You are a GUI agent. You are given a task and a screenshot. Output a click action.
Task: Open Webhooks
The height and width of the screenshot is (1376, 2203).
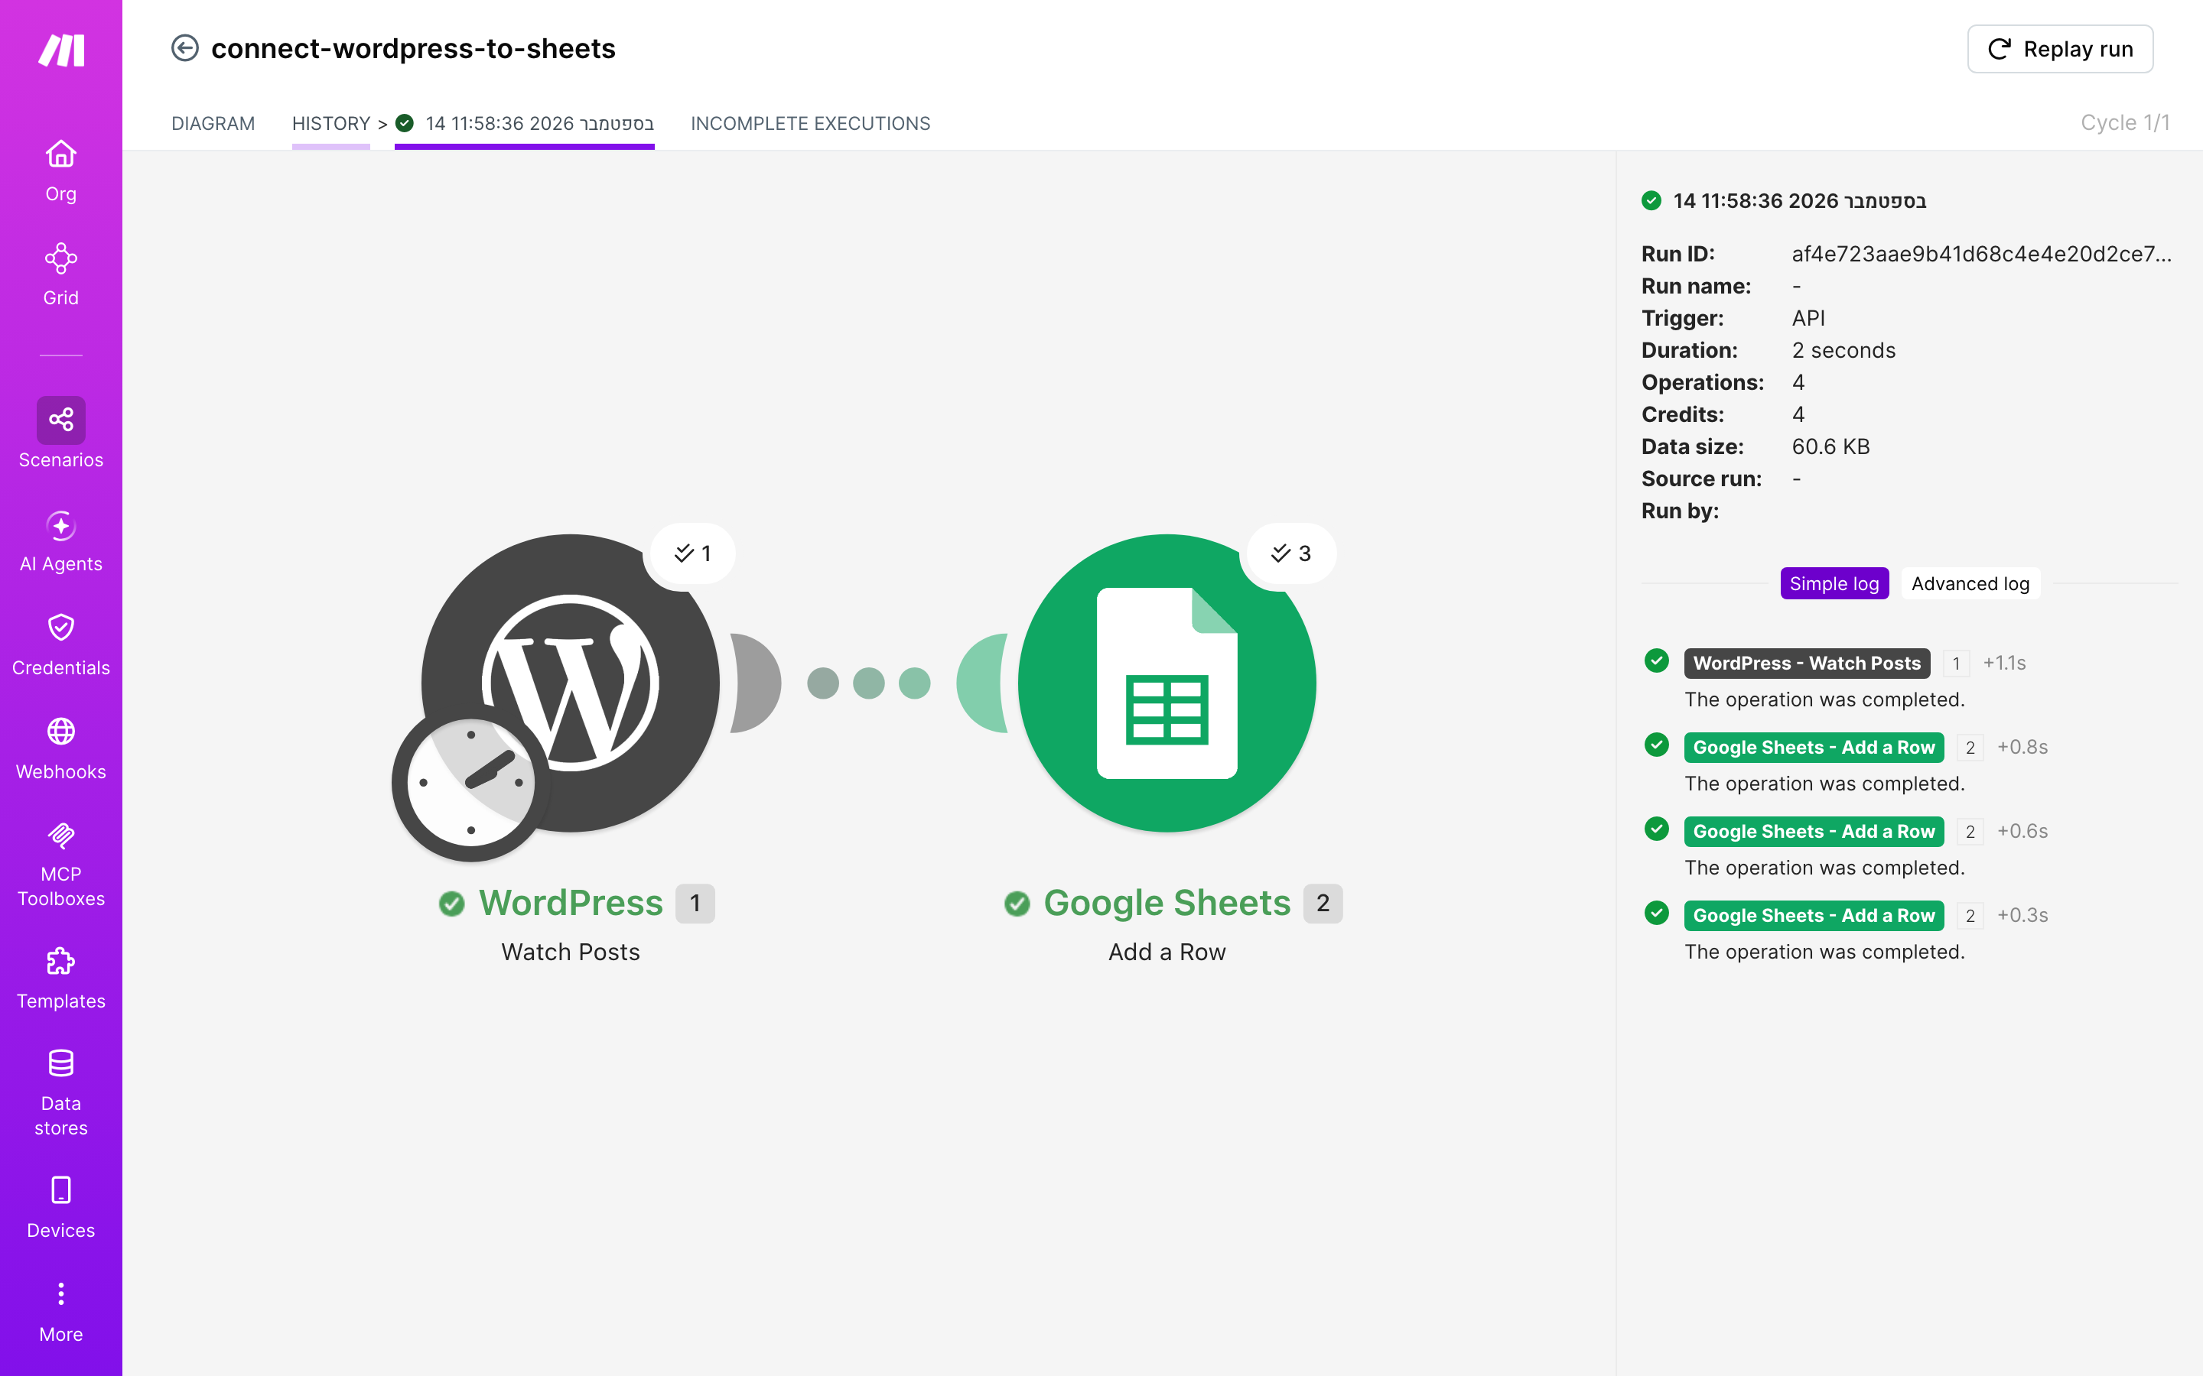[61, 749]
